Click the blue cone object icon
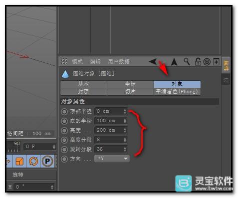The width and height of the screenshot is (238, 198). click(65, 74)
